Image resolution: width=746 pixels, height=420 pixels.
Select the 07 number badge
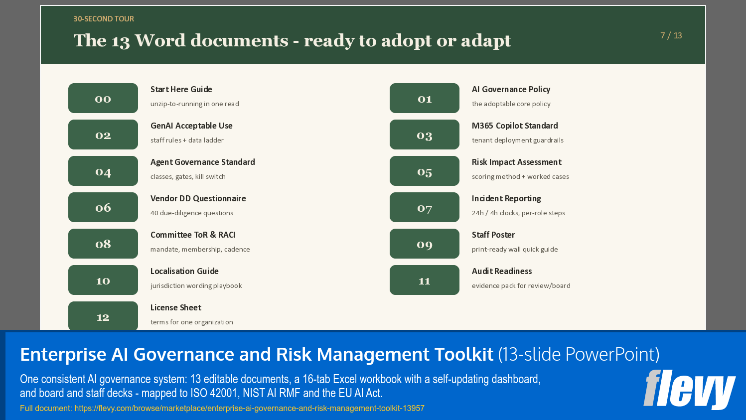(x=425, y=207)
